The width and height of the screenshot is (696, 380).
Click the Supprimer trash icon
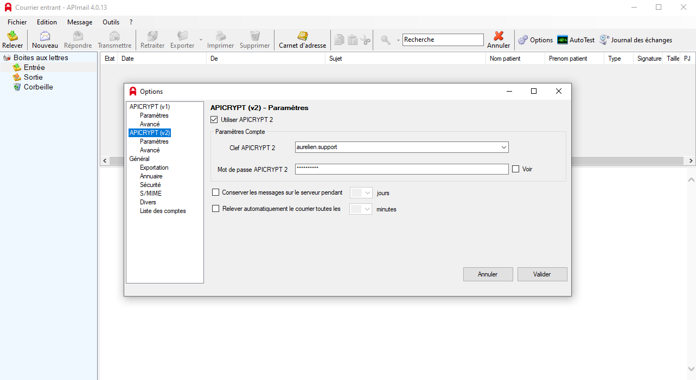coord(255,36)
